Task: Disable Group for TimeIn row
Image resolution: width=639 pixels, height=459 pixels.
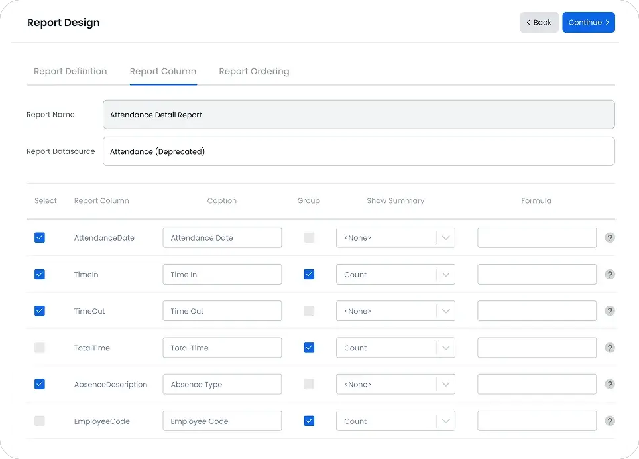Action: 309,275
